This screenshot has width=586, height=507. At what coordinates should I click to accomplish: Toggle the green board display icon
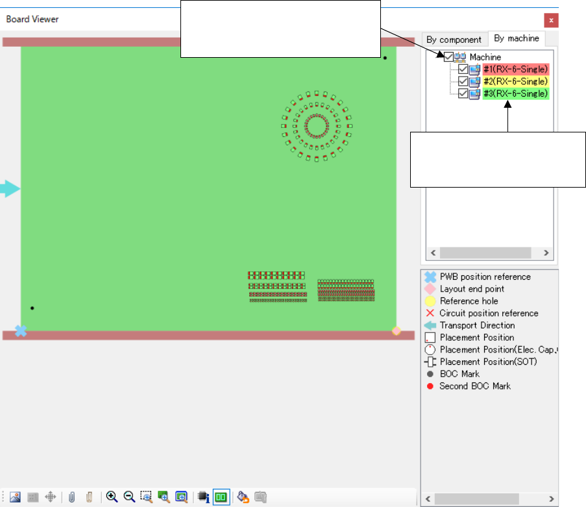pos(221,497)
